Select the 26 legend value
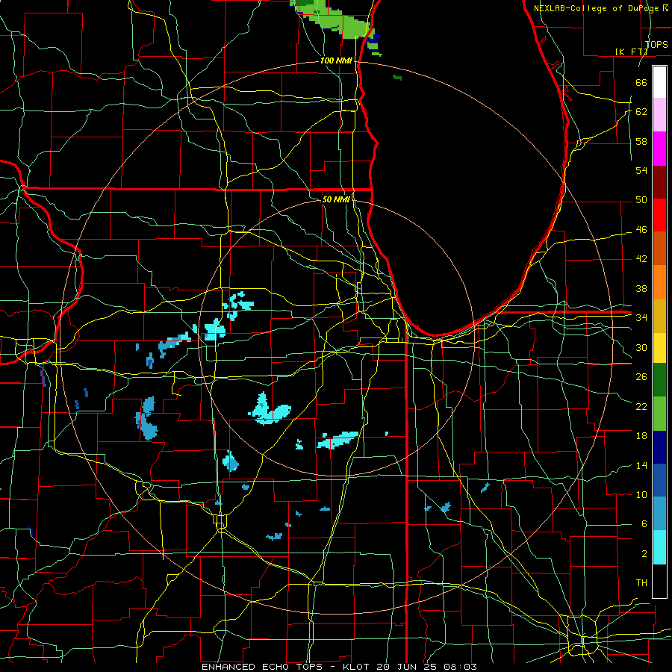Screen dimensions: 672x672 click(x=641, y=377)
